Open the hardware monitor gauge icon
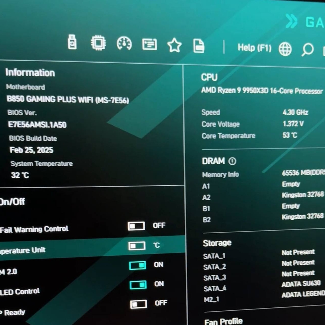Screen dimensions: 325x325 (124, 43)
